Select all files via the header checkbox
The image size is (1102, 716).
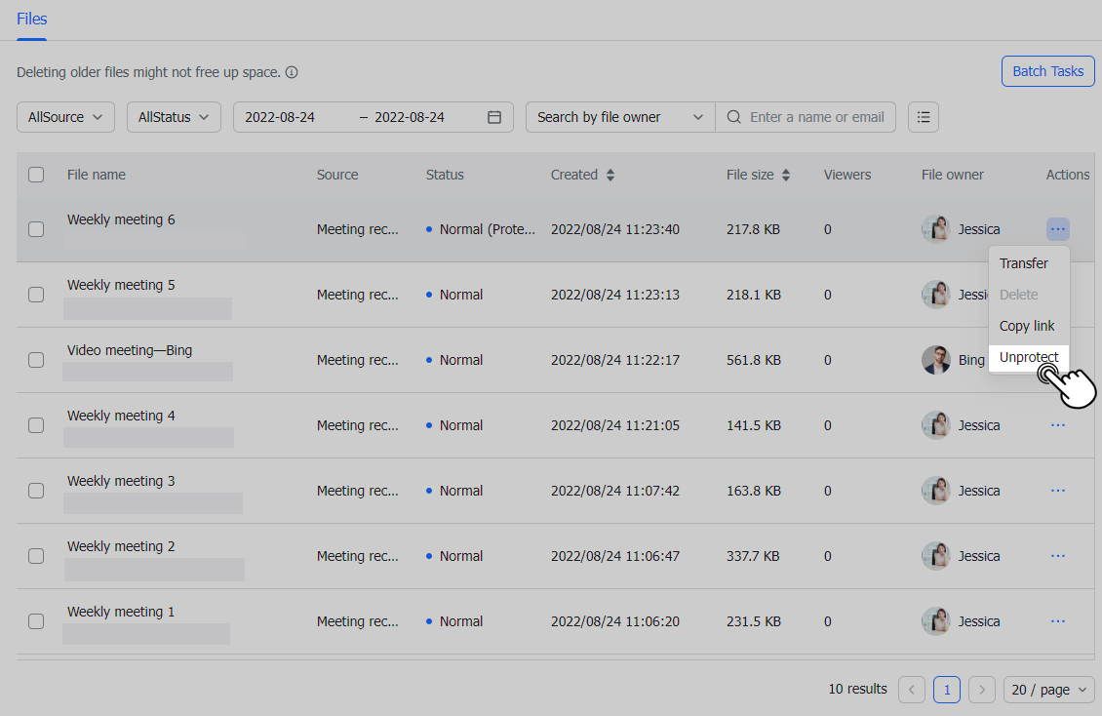pos(36,175)
